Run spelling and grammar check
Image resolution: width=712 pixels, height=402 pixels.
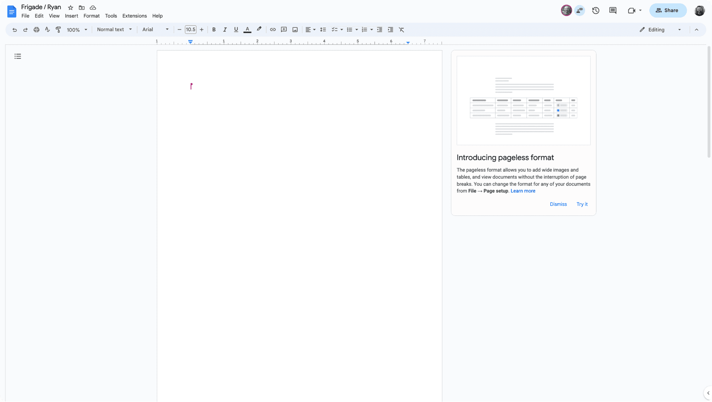coord(47,30)
